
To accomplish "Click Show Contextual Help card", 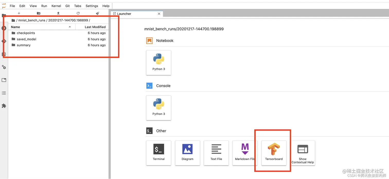I will 303,153.
